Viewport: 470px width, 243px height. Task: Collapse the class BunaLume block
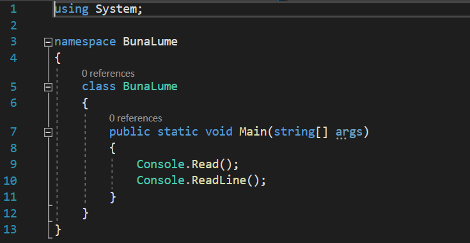click(48, 88)
